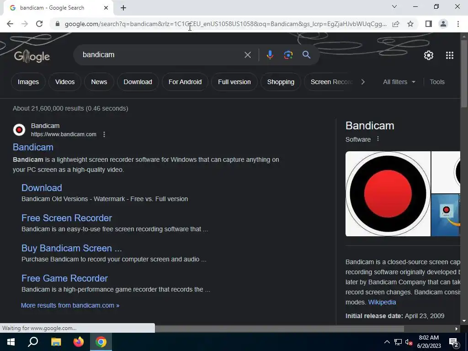Open File Explorer from the taskbar
Viewport: 468px width, 351px height.
pos(56,342)
